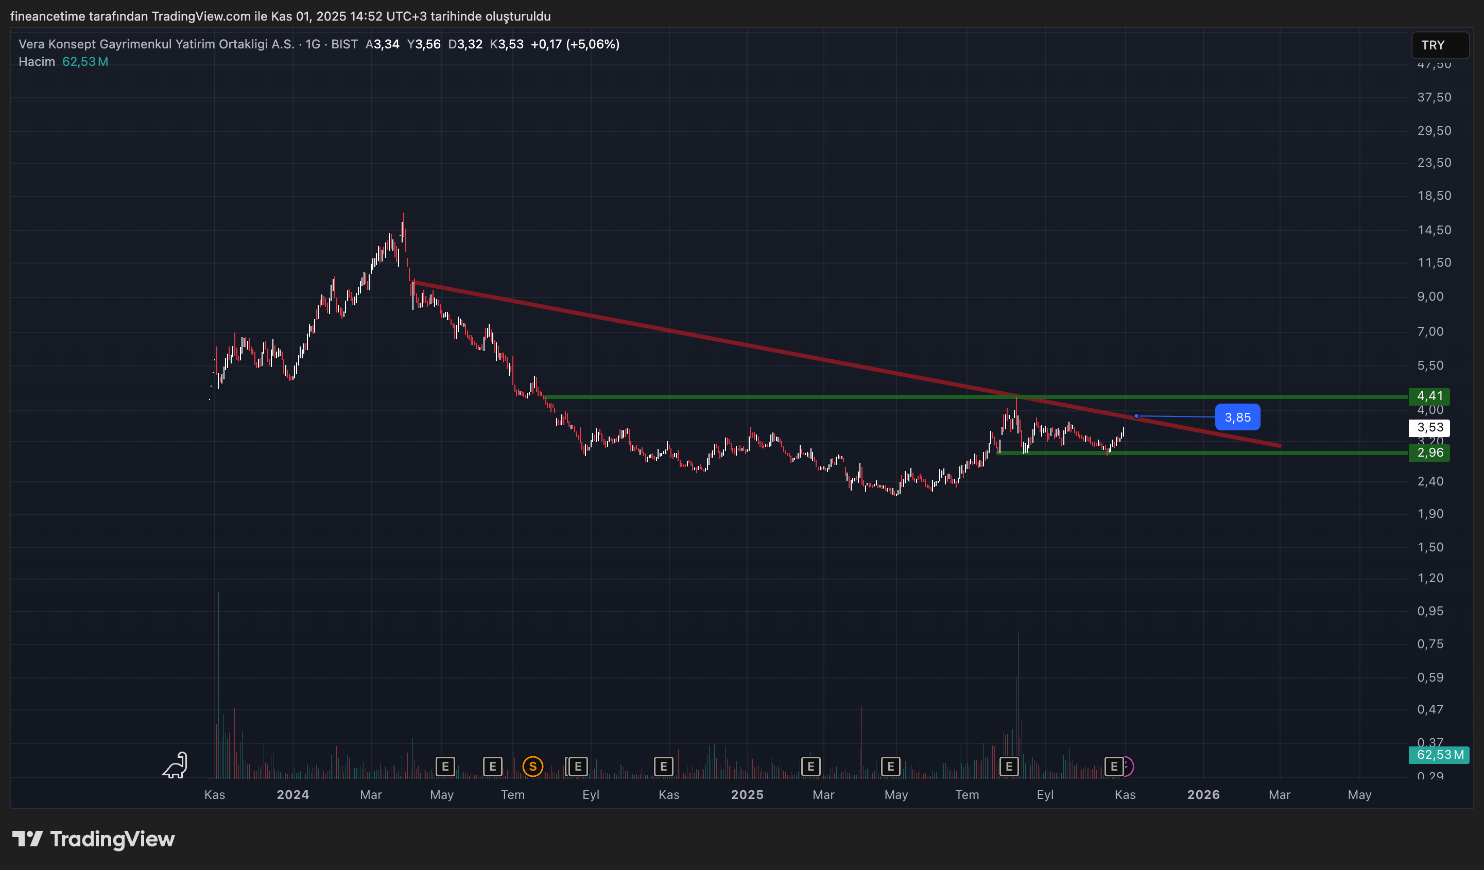1484x870 pixels.
Task: Click the Hacim volume indicator label
Action: click(37, 62)
